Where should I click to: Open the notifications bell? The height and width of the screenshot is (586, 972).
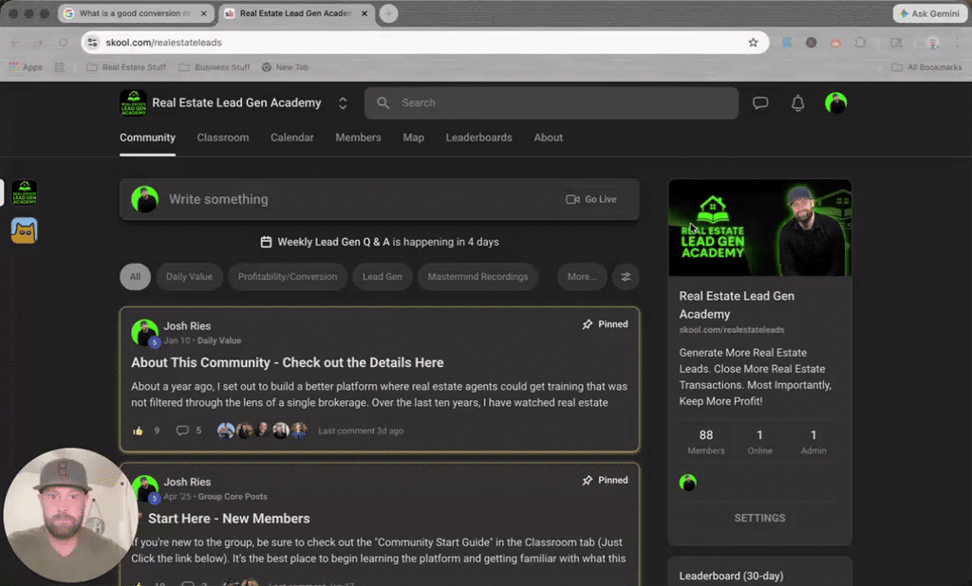click(x=797, y=102)
